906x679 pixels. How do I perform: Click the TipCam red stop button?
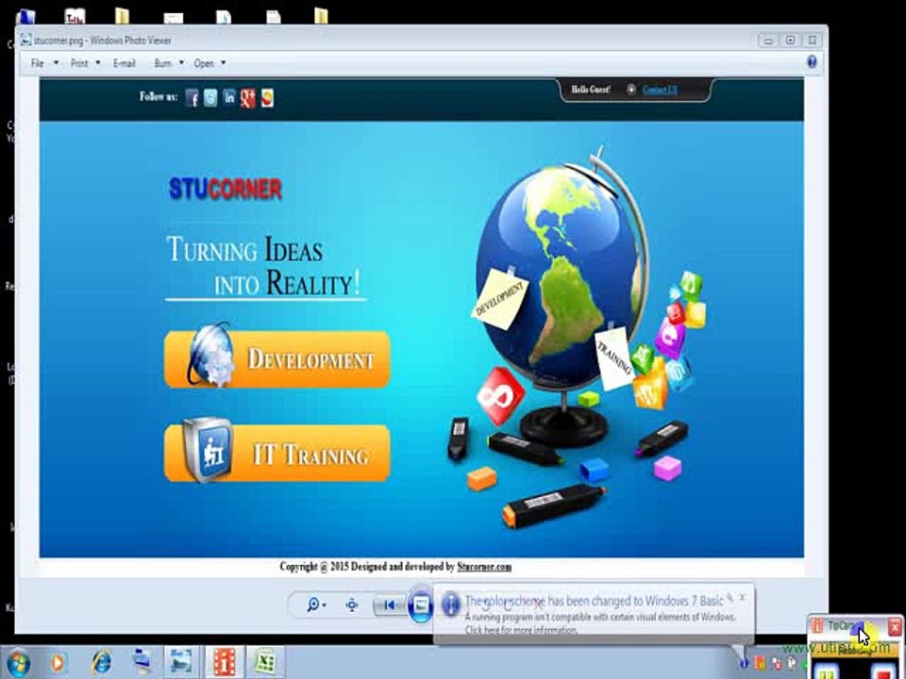pos(882,671)
